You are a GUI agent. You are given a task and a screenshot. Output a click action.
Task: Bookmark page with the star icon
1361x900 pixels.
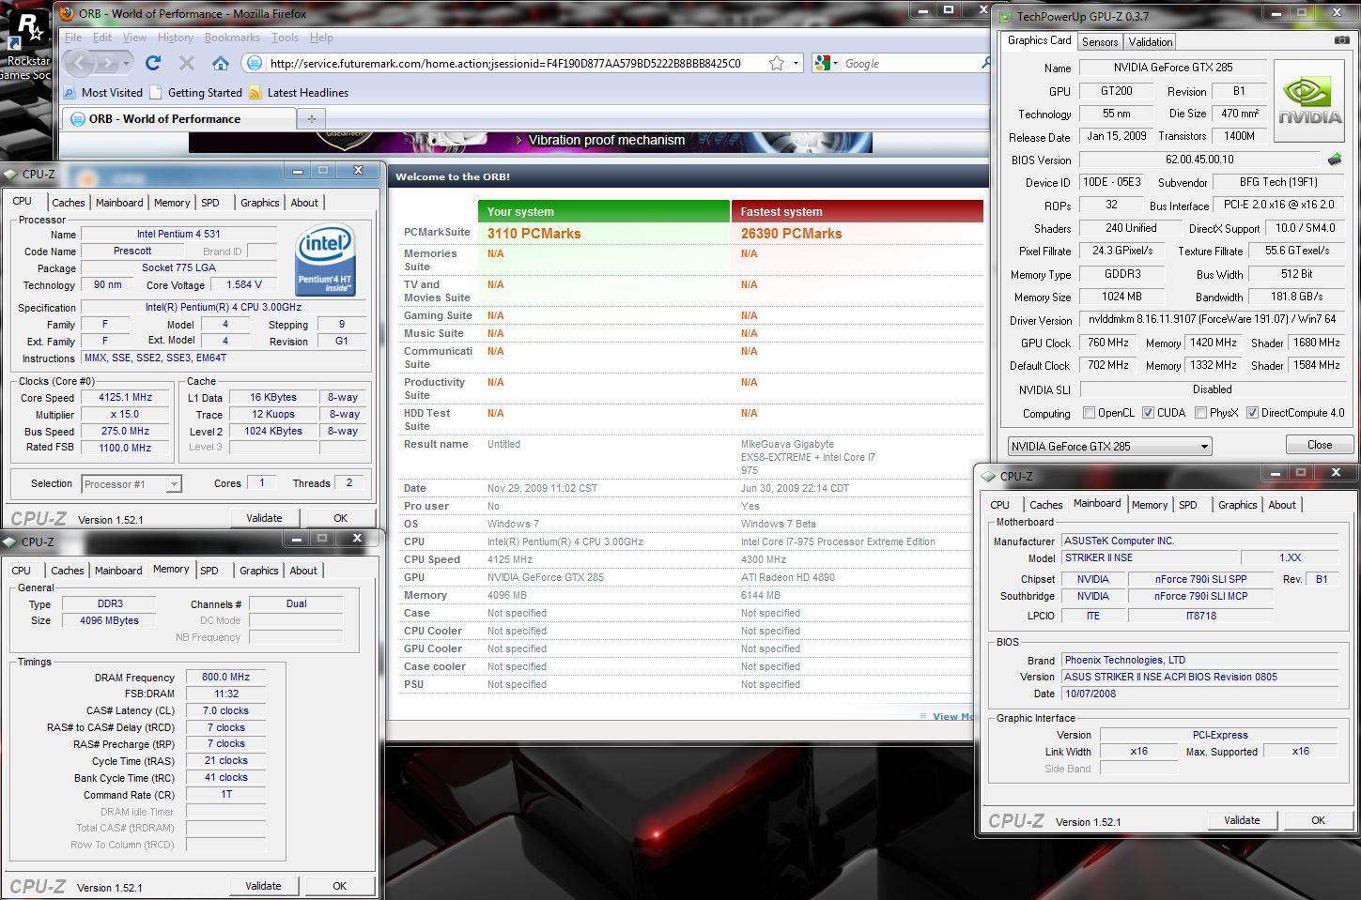777,63
